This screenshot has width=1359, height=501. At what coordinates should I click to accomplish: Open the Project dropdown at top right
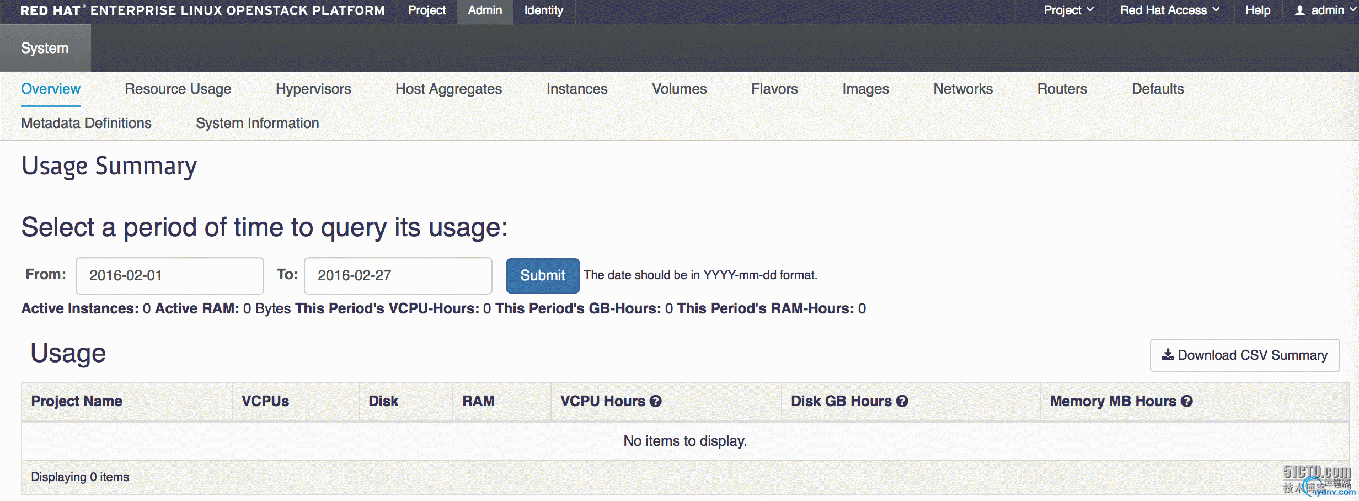1068,10
